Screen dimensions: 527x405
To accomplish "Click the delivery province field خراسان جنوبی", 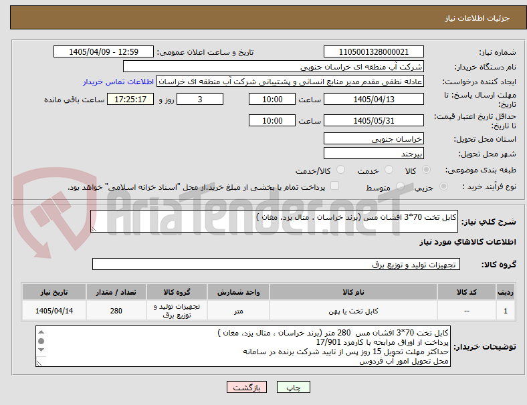I will tap(373, 139).
